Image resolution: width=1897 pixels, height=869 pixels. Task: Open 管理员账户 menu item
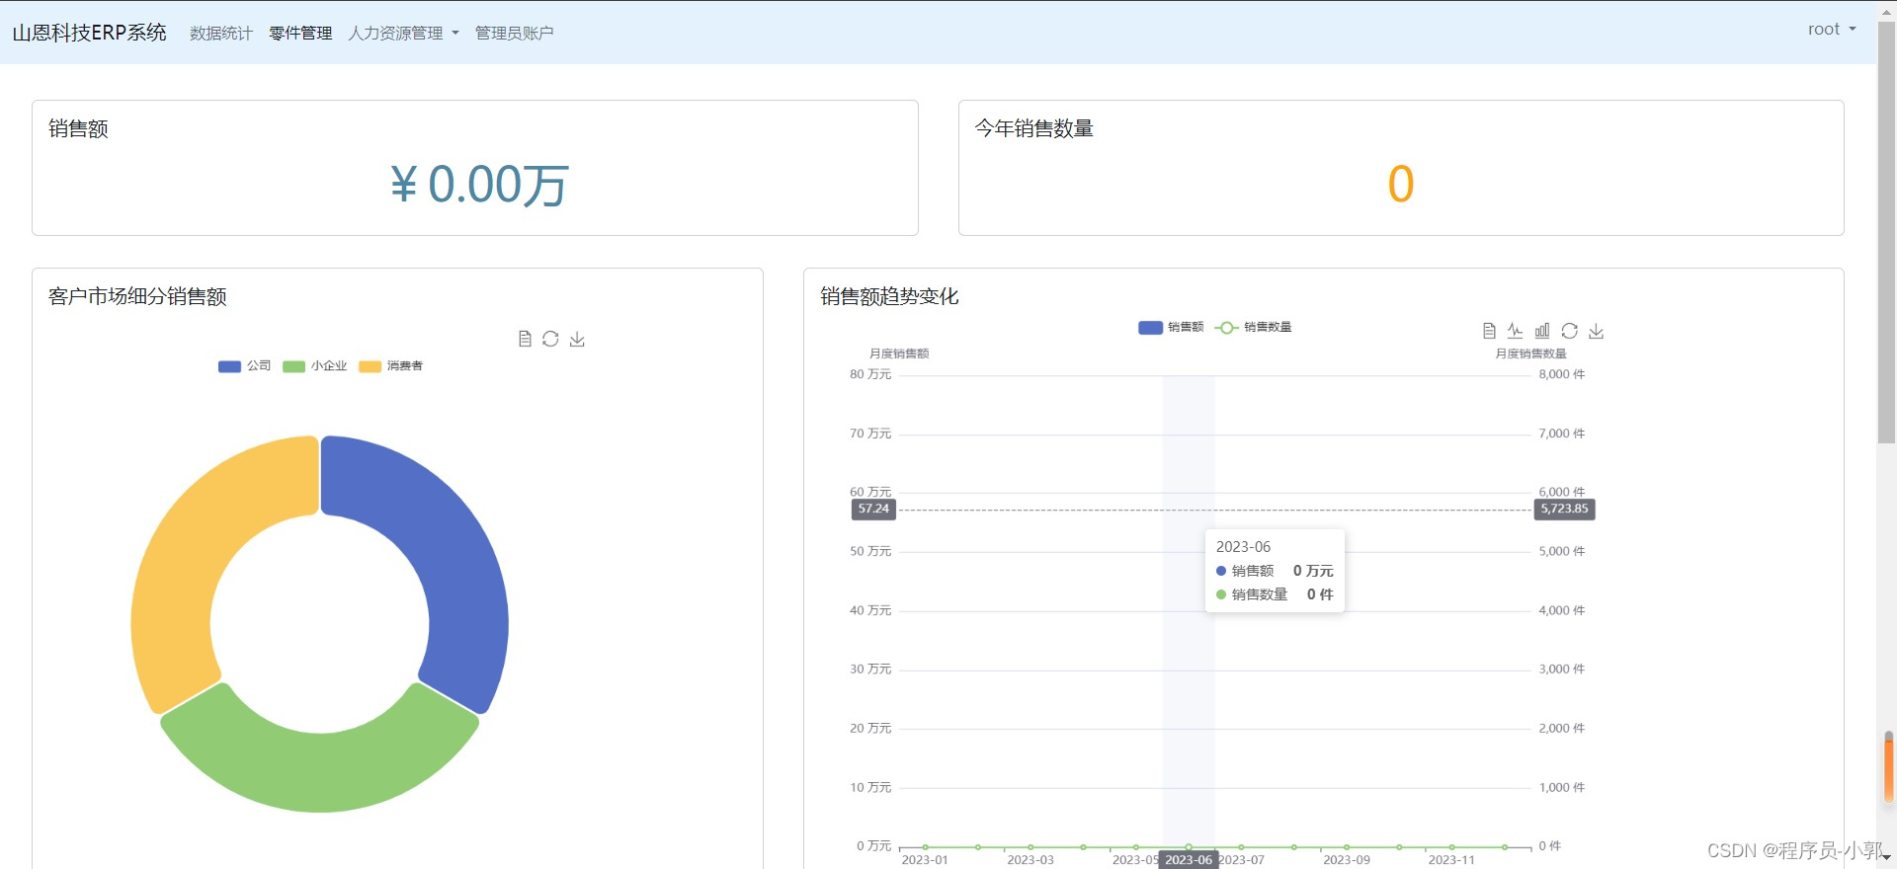514,33
